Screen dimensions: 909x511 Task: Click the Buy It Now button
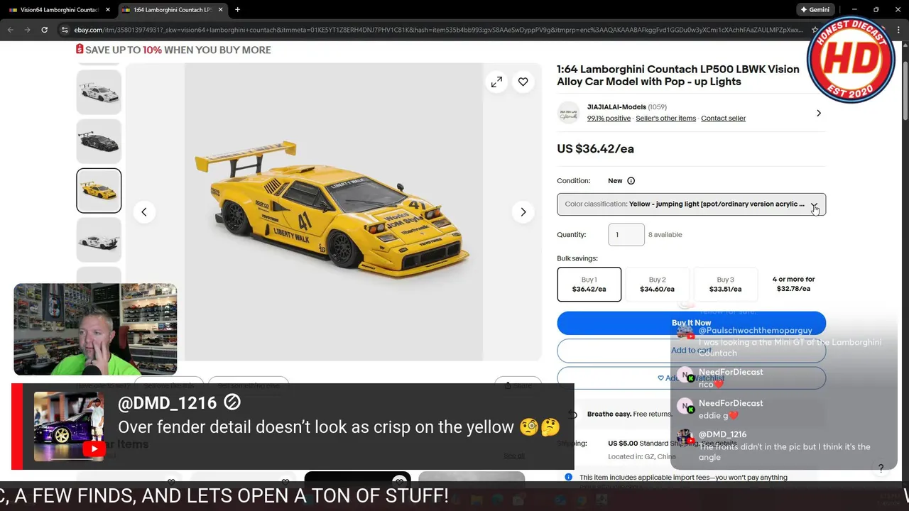(x=691, y=323)
